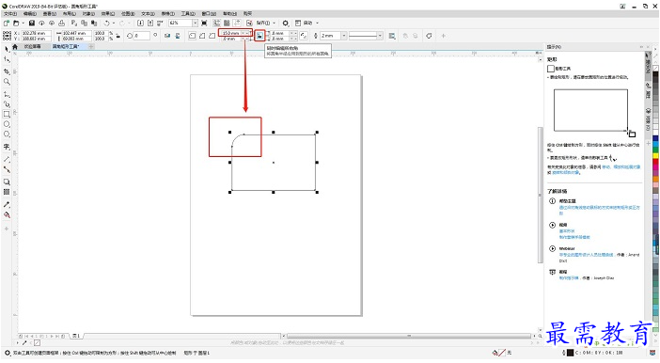Expand the zoom level dropdown
The height and width of the screenshot is (363, 660).
point(195,24)
